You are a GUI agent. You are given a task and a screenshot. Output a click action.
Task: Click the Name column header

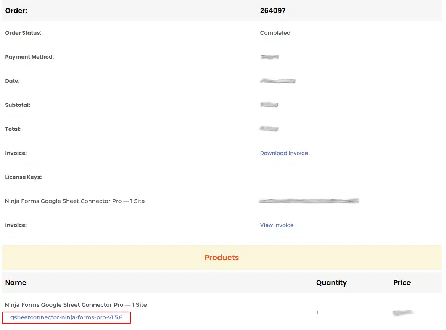[16, 283]
